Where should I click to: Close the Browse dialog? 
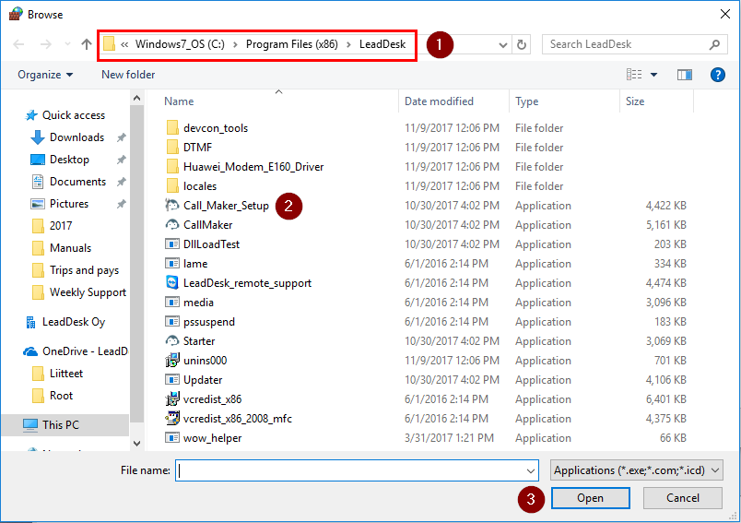coord(725,14)
